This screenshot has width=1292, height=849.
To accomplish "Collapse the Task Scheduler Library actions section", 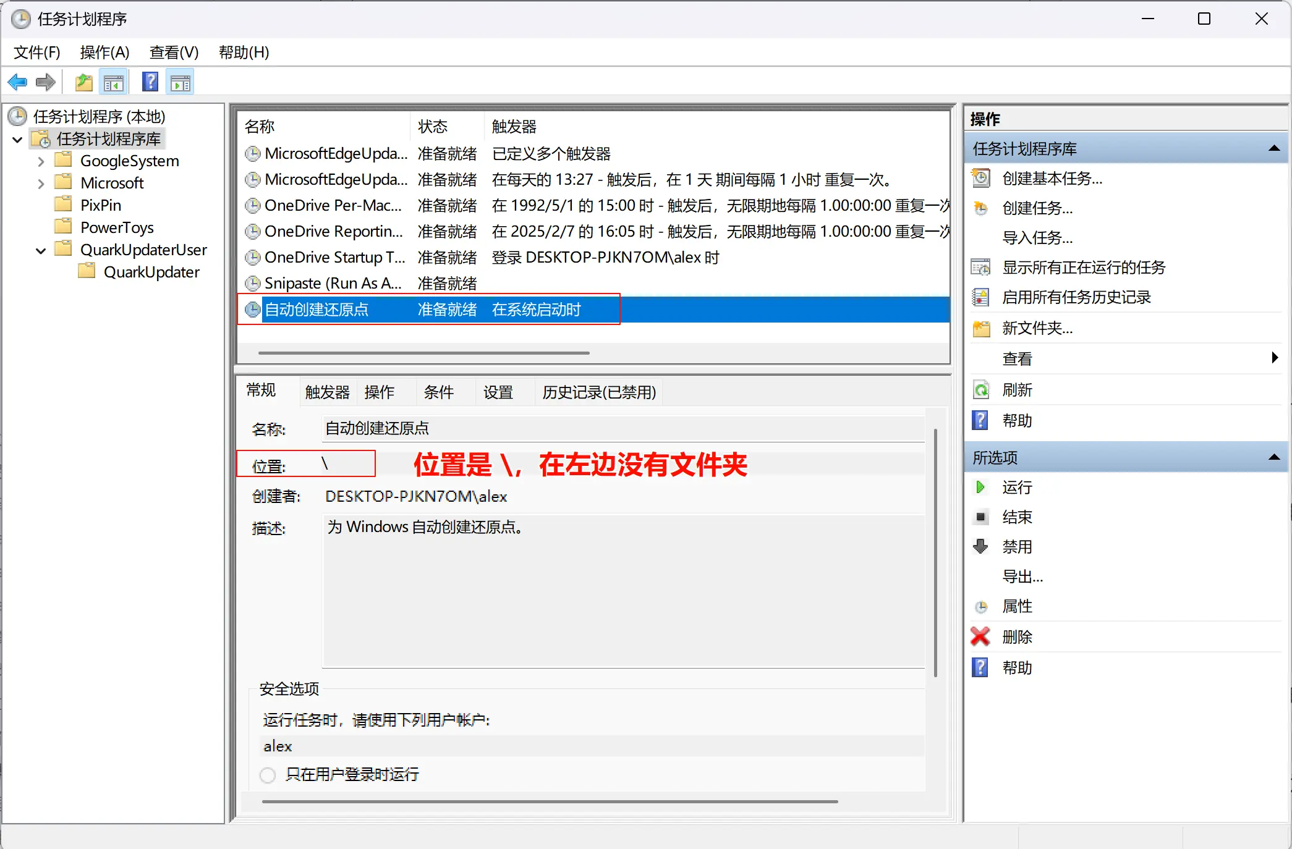I will 1273,148.
